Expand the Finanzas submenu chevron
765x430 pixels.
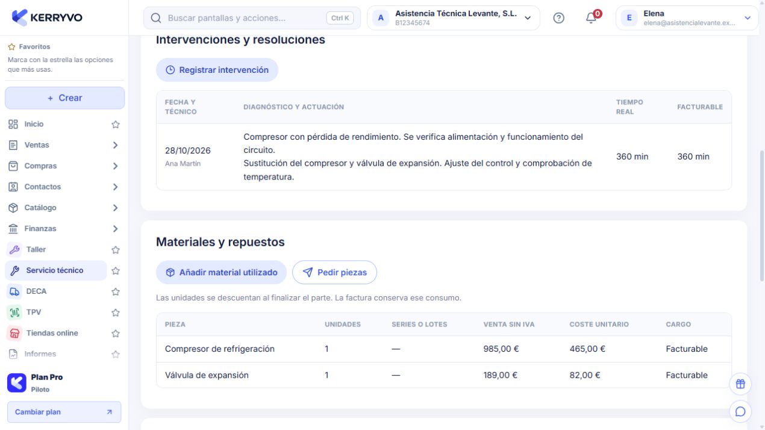point(116,229)
